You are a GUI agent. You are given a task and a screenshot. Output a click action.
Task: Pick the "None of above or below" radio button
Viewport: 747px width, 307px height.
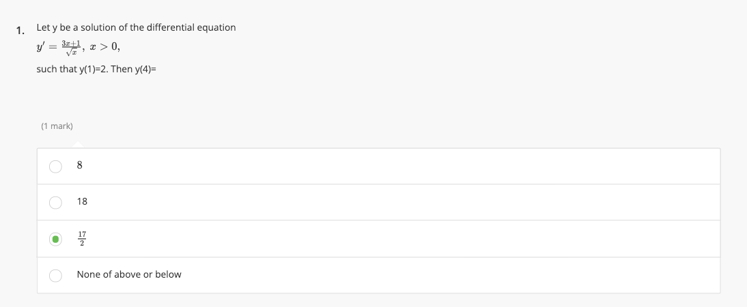tap(55, 275)
